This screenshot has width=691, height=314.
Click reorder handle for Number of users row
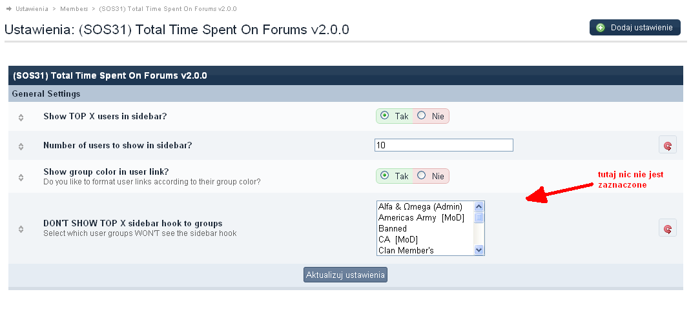click(21, 146)
